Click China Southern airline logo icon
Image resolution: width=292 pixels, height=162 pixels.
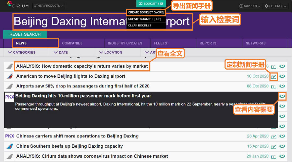(x=10, y=147)
